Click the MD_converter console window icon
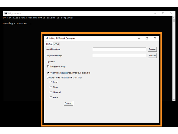This screenshot has width=178, height=134. [x=6, y=14]
